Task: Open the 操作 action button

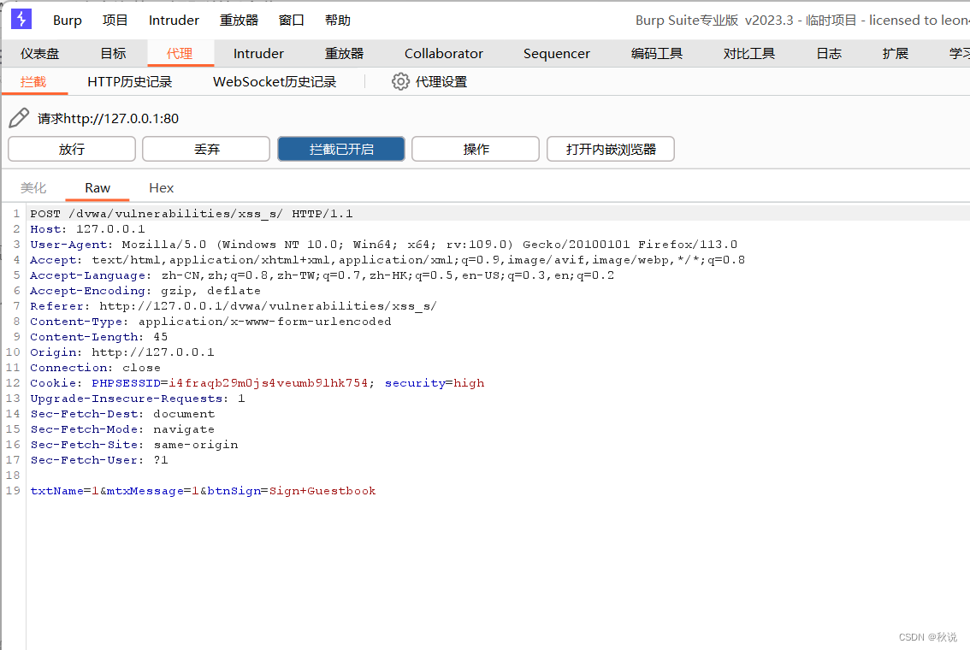Action: [x=476, y=149]
